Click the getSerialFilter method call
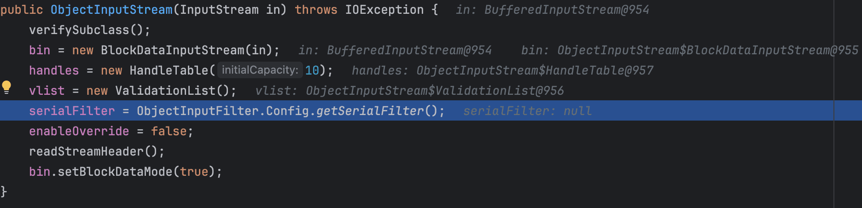Image resolution: width=862 pixels, height=208 pixels. click(370, 111)
